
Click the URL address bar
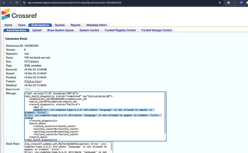(x=122, y=3)
